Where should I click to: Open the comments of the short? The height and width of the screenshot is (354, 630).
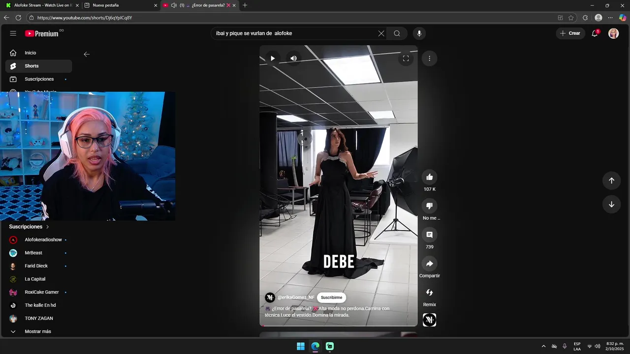click(x=430, y=235)
